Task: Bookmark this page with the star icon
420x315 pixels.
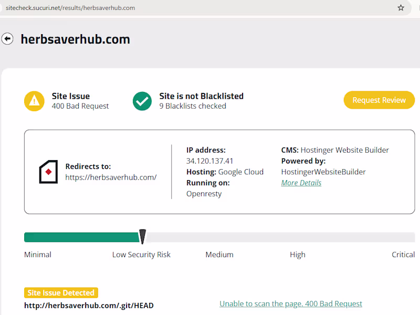Action: 401,8
